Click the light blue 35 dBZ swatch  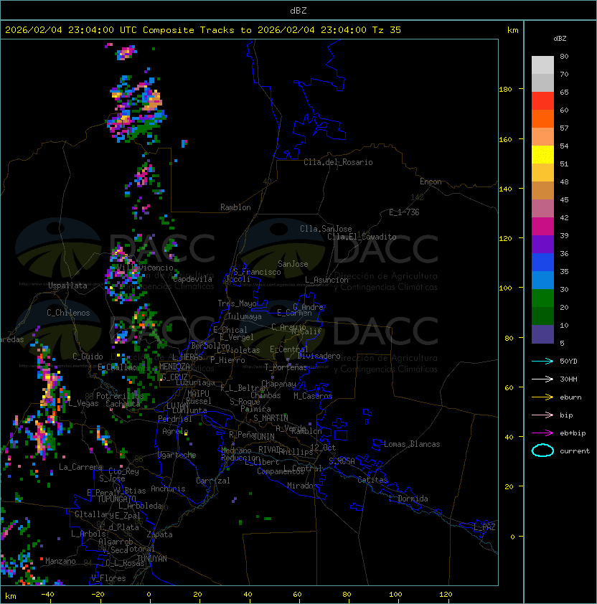pyautogui.click(x=542, y=280)
